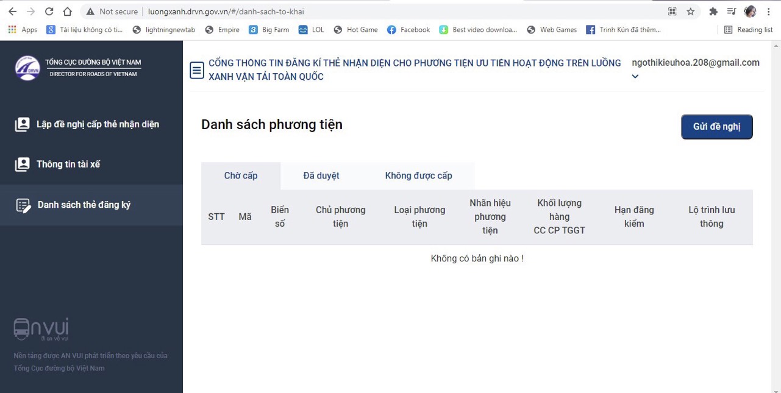781x393 pixels.
Task: Open the Chrome three-dot menu
Action: tap(769, 11)
